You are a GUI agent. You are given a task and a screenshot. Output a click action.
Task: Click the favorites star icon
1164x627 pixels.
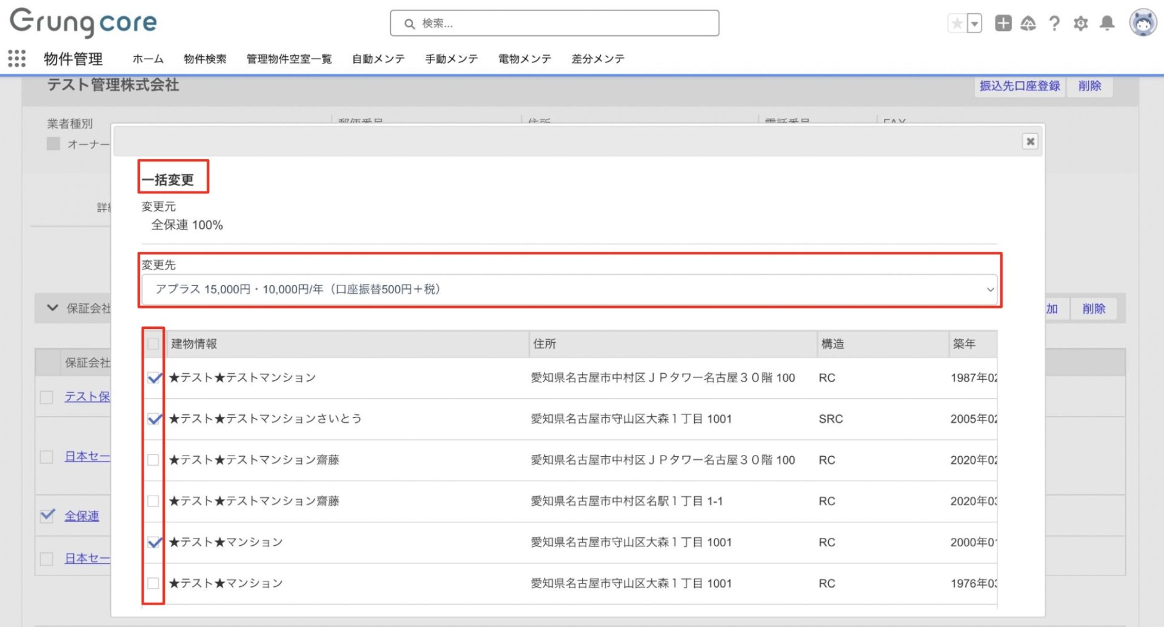pyautogui.click(x=957, y=24)
